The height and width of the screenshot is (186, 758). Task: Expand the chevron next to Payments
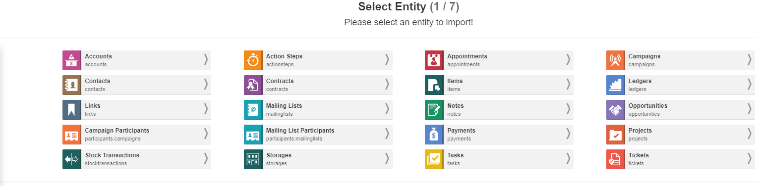pyautogui.click(x=568, y=134)
